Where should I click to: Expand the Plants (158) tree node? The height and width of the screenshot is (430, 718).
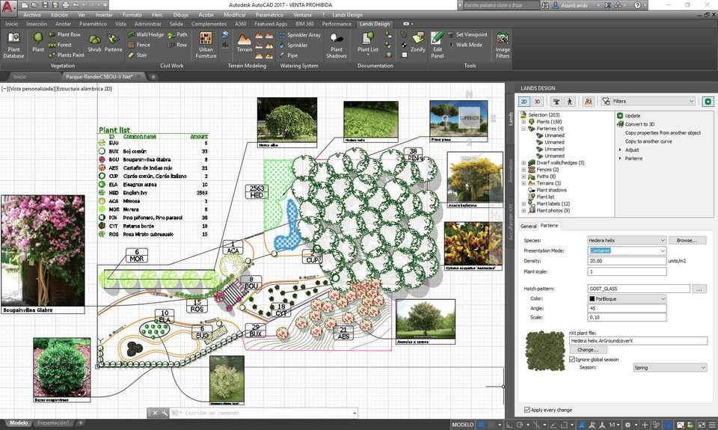[x=524, y=121]
